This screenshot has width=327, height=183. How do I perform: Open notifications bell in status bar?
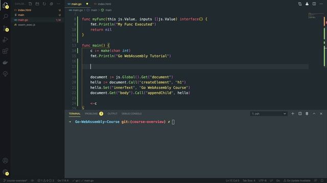(322, 180)
